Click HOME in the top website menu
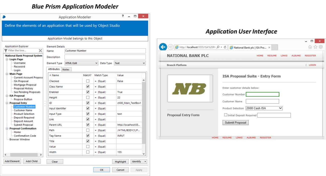 click(260, 56)
